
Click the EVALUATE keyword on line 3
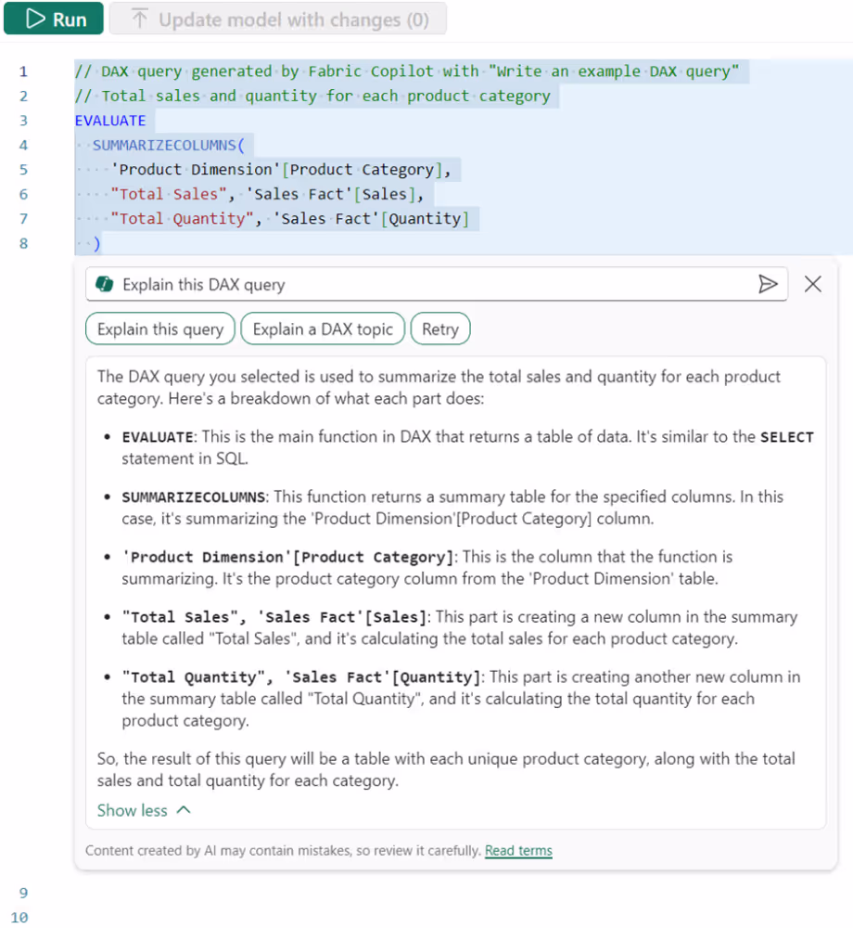coord(110,120)
